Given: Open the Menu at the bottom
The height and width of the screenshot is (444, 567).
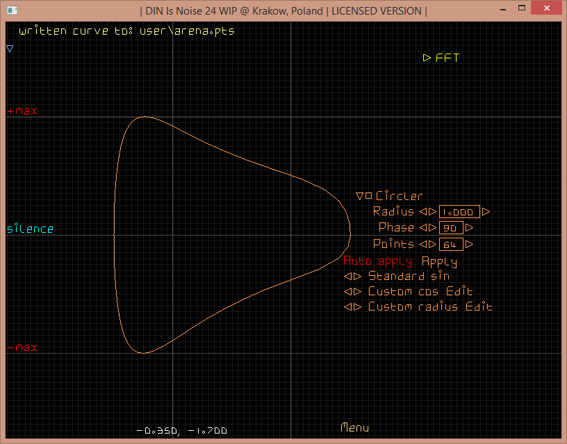Looking at the screenshot, I should tap(354, 428).
